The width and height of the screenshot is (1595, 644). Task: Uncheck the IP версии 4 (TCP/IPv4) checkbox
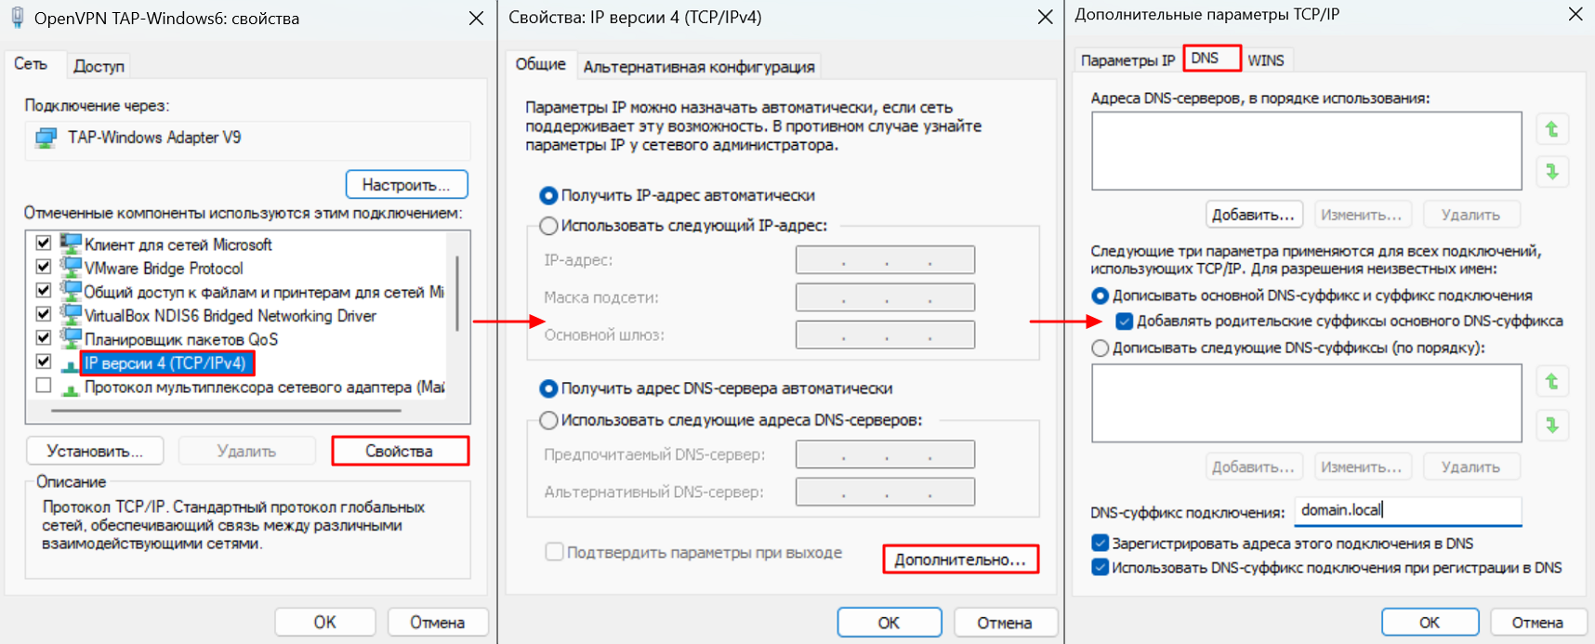[44, 361]
